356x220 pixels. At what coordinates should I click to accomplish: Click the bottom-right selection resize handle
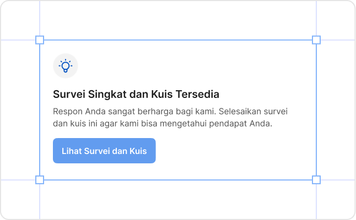(x=316, y=180)
